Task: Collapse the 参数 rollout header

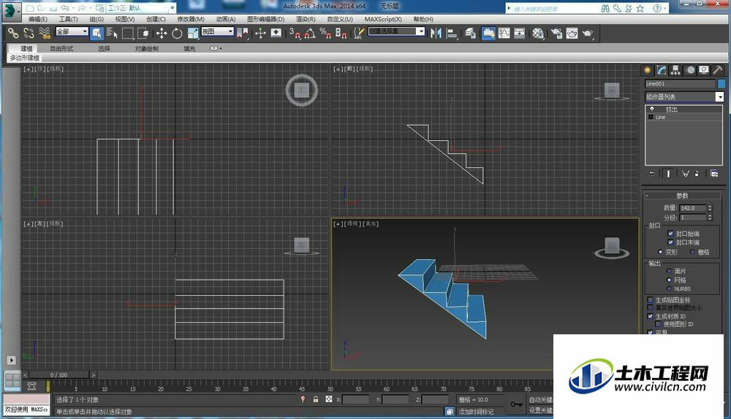Action: point(682,196)
